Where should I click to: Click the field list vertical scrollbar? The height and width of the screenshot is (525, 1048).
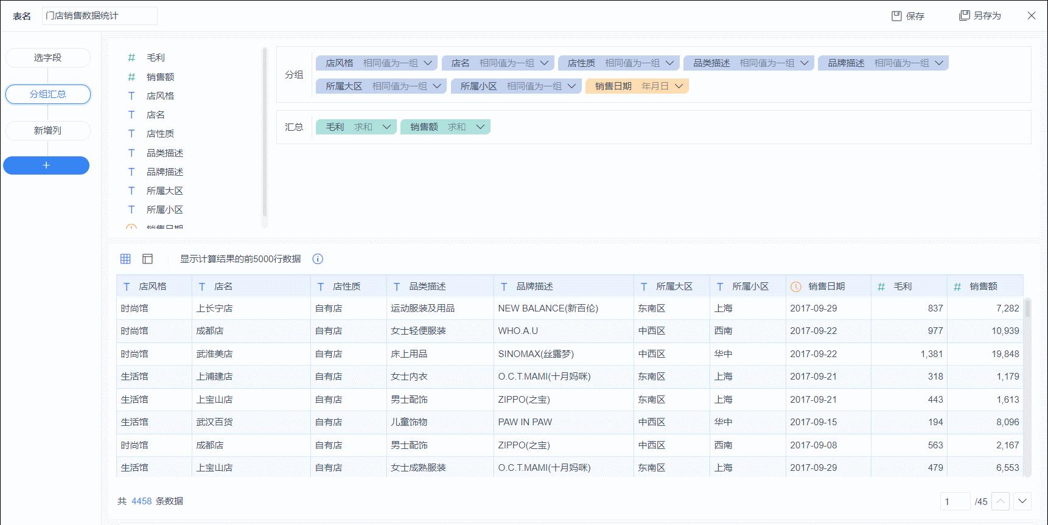(264, 133)
